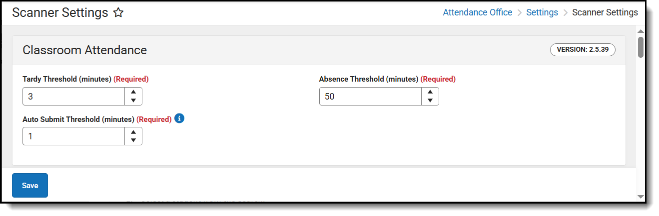659x216 pixels.
Task: Focus the Auto Submit Threshold input field
Action: click(73, 136)
